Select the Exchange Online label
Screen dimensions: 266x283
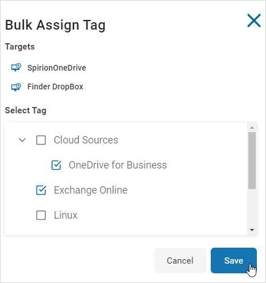coord(91,190)
